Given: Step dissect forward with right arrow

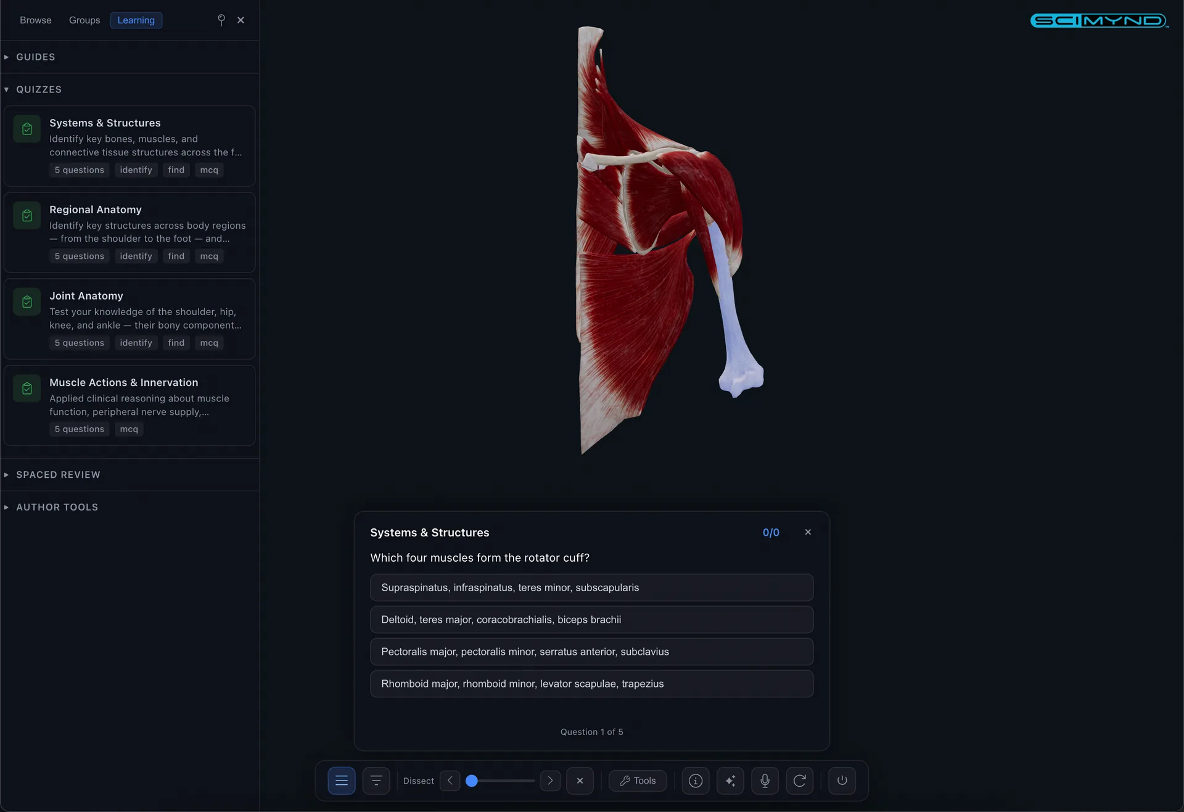Looking at the screenshot, I should (x=550, y=781).
